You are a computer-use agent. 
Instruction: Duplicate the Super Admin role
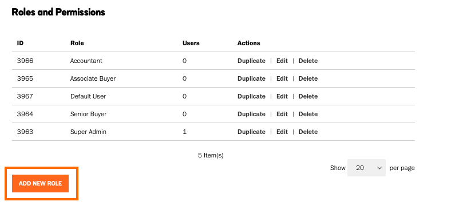[x=251, y=132]
